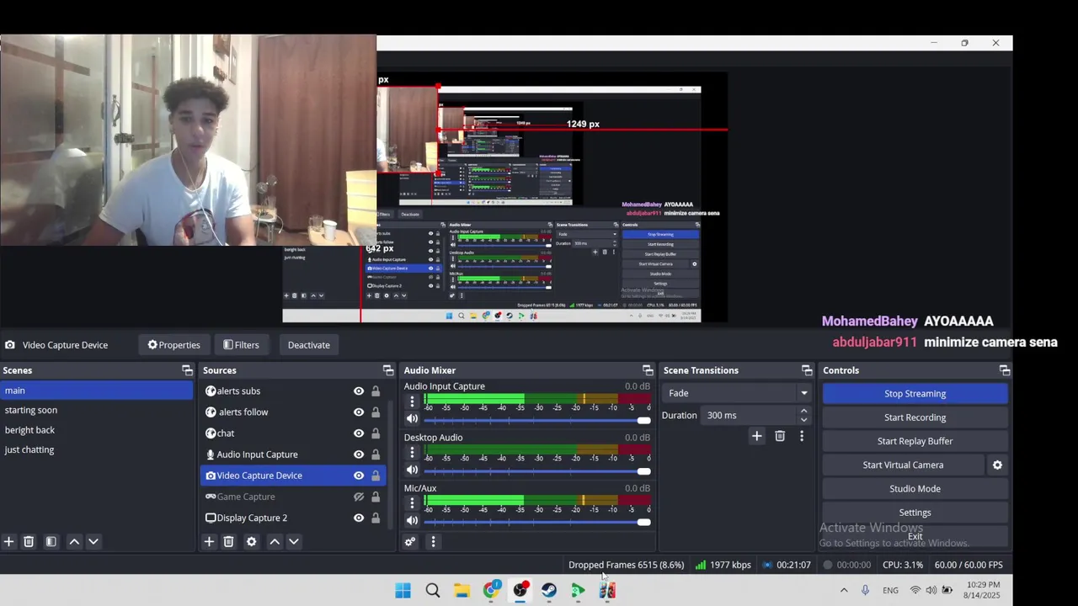Open the Windows Start menu
This screenshot has height=606, width=1078.
tap(403, 591)
